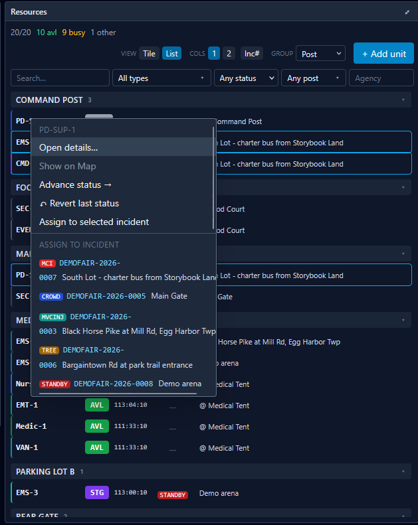Select the Medic-1 unit row name
The width and height of the screenshot is (418, 525).
pyautogui.click(x=31, y=426)
